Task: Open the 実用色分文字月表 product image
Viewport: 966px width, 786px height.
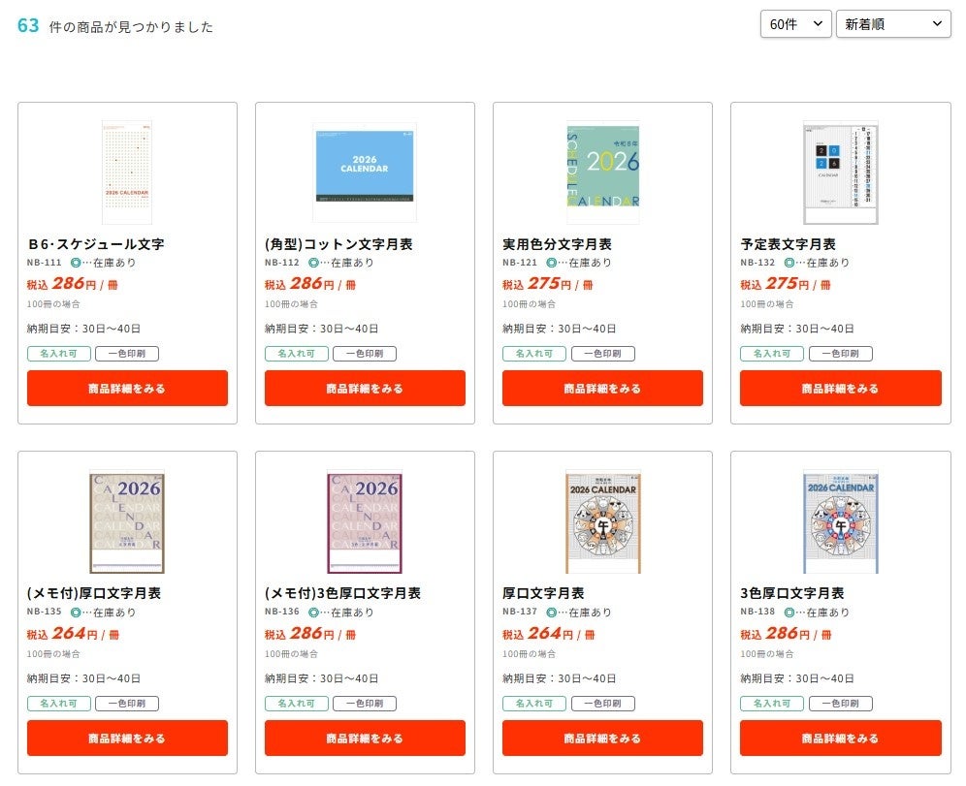Action: pos(602,172)
